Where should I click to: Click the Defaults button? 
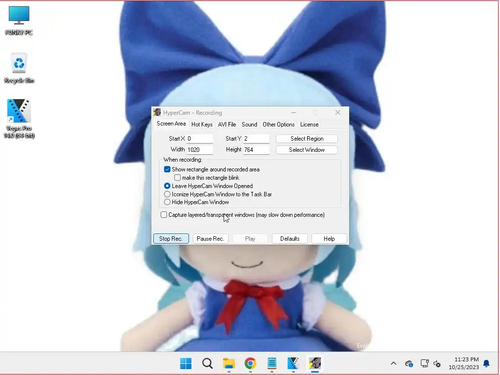point(290,239)
